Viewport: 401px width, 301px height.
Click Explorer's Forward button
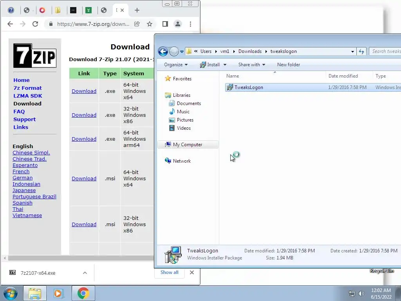pos(174,51)
